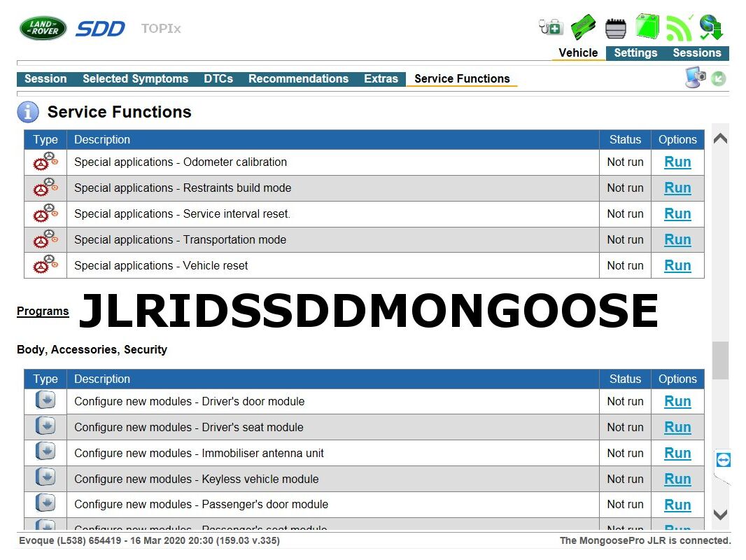
Task: Go to the Recommendations tab
Action: tap(298, 78)
